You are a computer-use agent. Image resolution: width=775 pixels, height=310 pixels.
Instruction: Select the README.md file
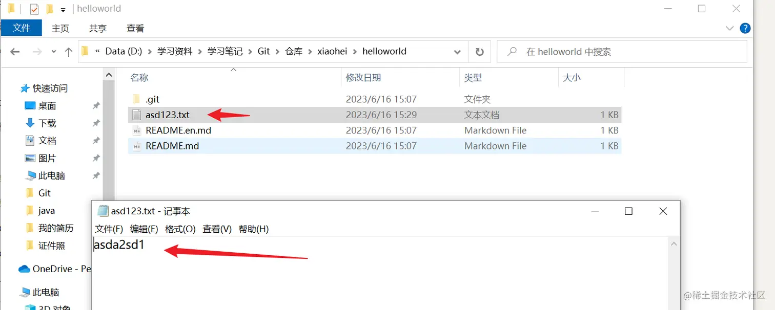tap(375, 146)
